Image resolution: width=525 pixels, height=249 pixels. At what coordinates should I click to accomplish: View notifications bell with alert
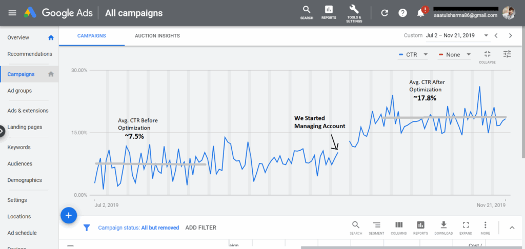pyautogui.click(x=421, y=13)
